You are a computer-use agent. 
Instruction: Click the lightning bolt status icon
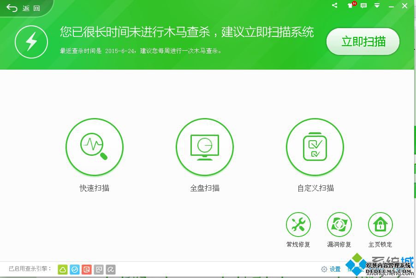click(31, 41)
